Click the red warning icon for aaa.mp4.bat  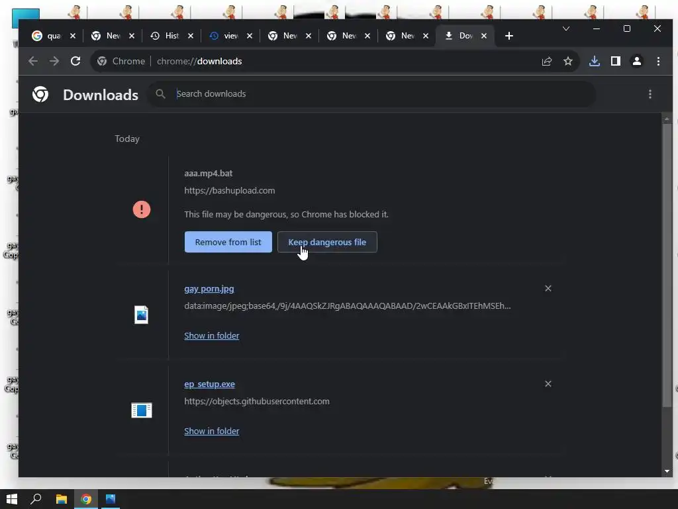[142, 209]
